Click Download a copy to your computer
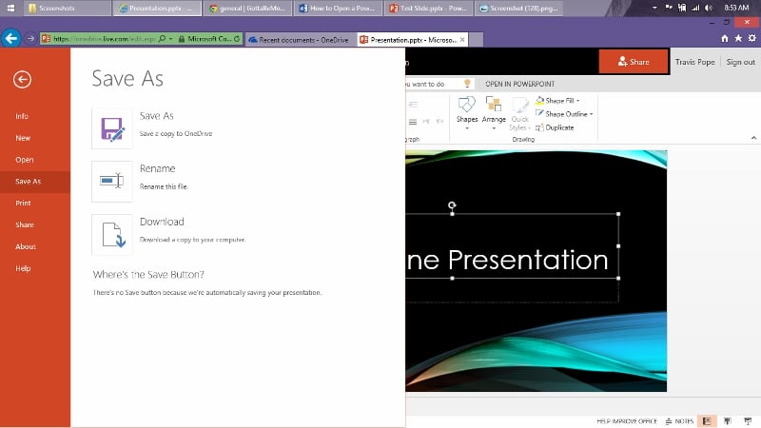The height and width of the screenshot is (428, 761). 193,240
